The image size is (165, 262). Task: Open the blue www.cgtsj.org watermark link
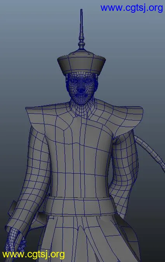coord(132,8)
